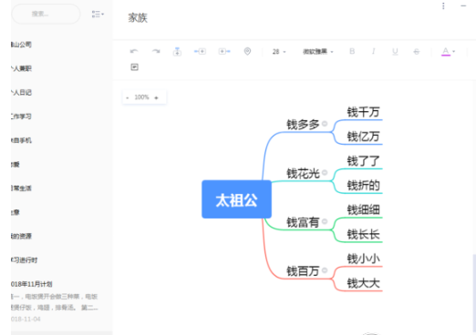
Task: Collapse the 钱富有 branch
Action: pos(325,221)
